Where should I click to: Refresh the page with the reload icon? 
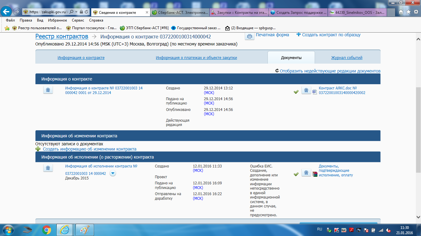click(86, 12)
